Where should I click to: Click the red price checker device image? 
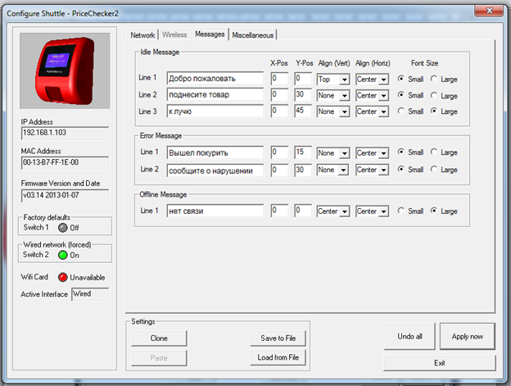(65, 70)
